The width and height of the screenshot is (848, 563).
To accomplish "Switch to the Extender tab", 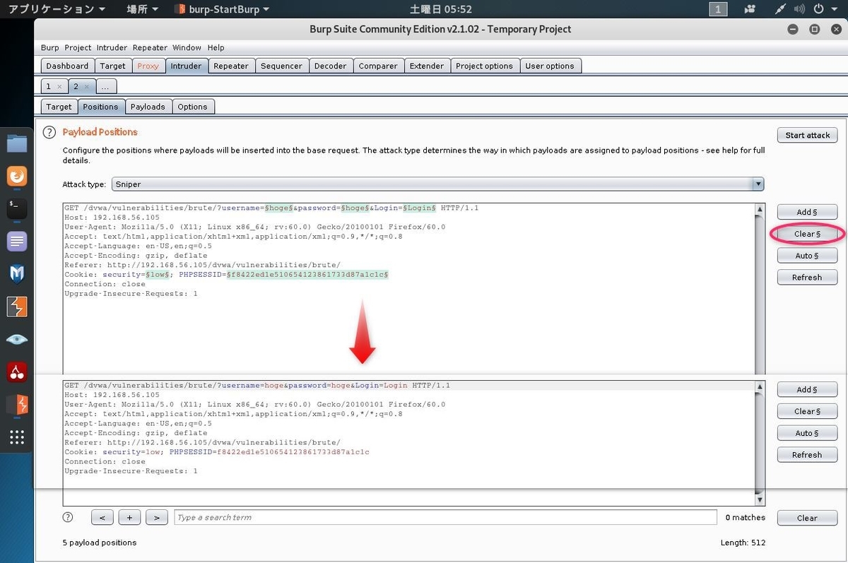I will point(427,66).
